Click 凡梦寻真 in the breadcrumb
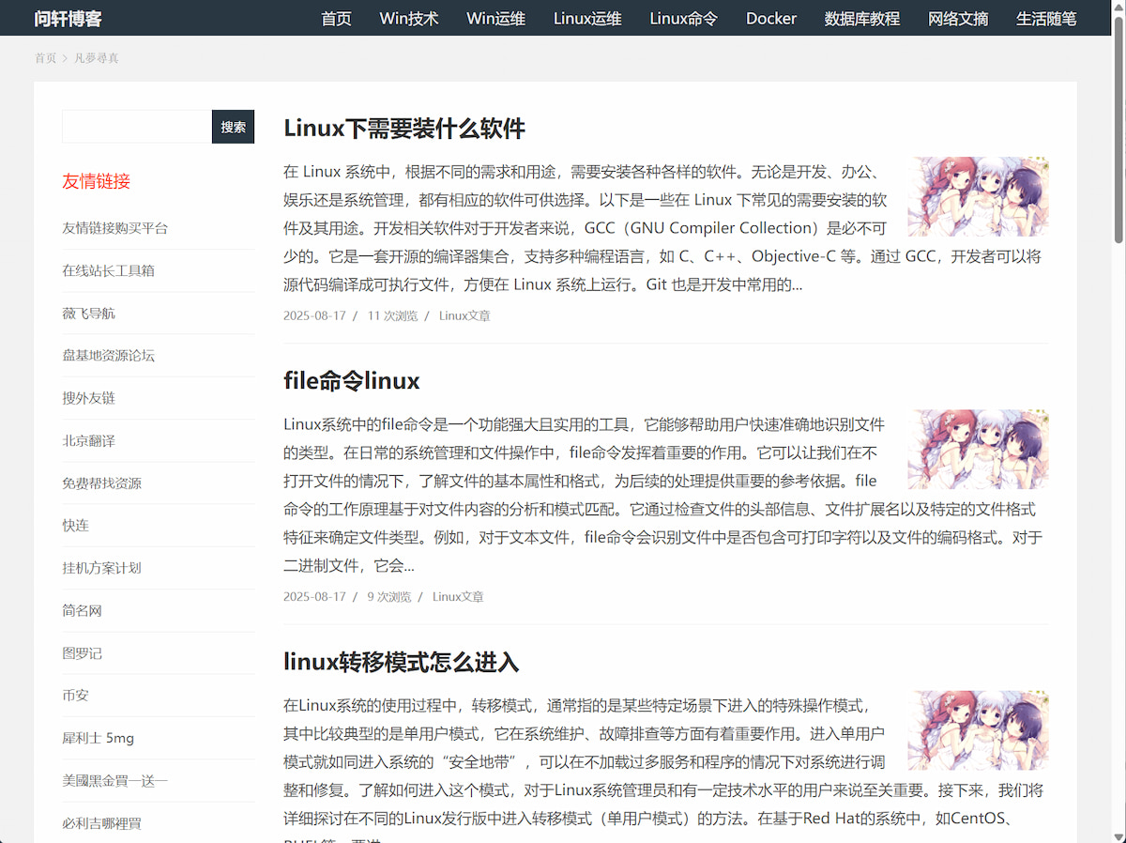Image resolution: width=1126 pixels, height=843 pixels. click(x=97, y=57)
